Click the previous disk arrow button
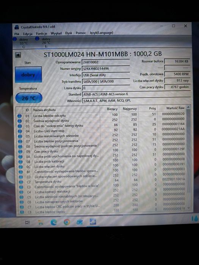 click(18, 55)
